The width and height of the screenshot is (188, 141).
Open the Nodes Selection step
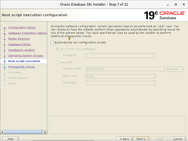[19, 39]
